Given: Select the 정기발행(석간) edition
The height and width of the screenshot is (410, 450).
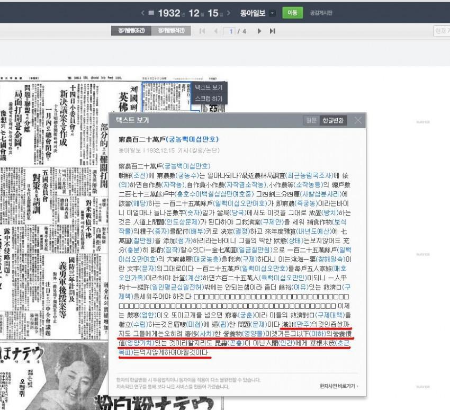Looking at the screenshot, I should (171, 31).
